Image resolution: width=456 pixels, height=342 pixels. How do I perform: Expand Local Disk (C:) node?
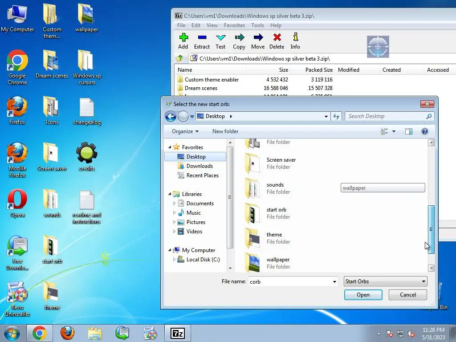click(174, 260)
